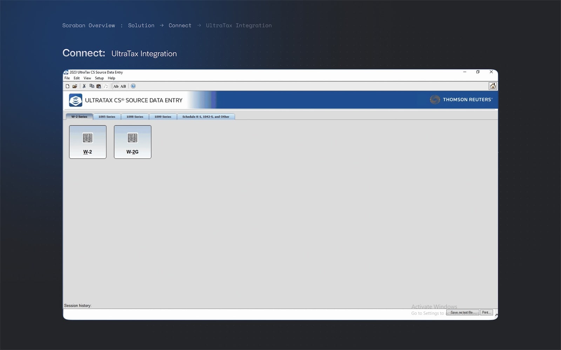Click the Copy toolbar icon
This screenshot has width=561, height=350.
coord(92,86)
